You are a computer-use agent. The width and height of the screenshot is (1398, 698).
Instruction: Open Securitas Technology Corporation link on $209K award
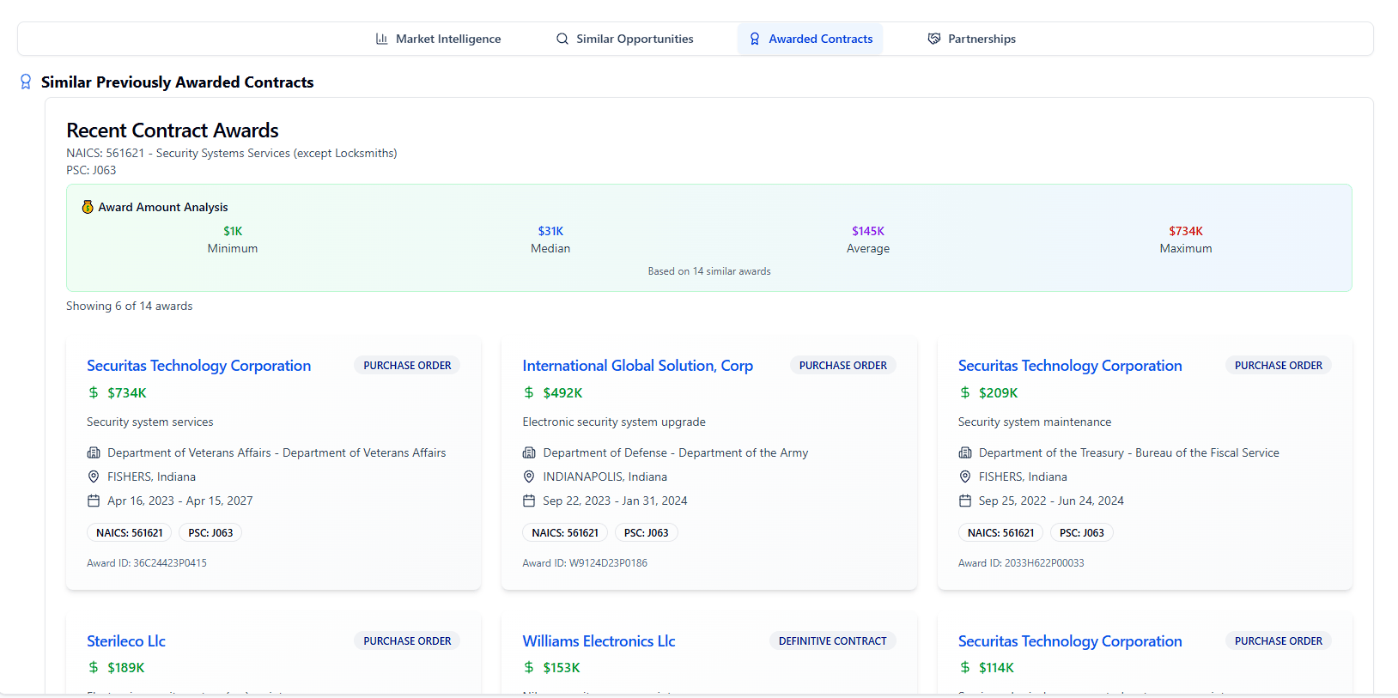1070,366
